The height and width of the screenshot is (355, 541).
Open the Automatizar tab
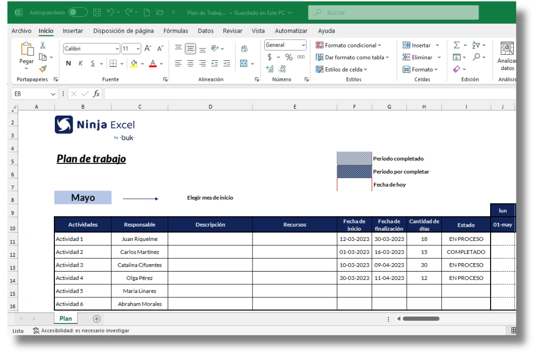[291, 31]
